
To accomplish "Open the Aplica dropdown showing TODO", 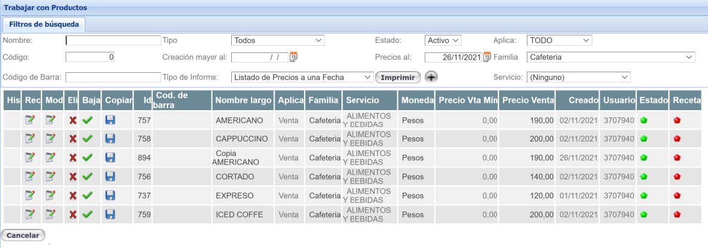I will point(559,40).
